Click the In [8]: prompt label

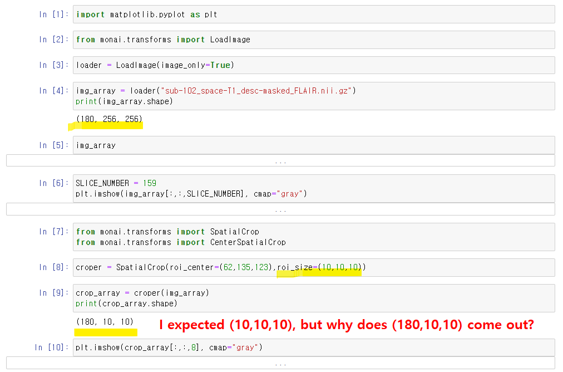[x=53, y=267]
